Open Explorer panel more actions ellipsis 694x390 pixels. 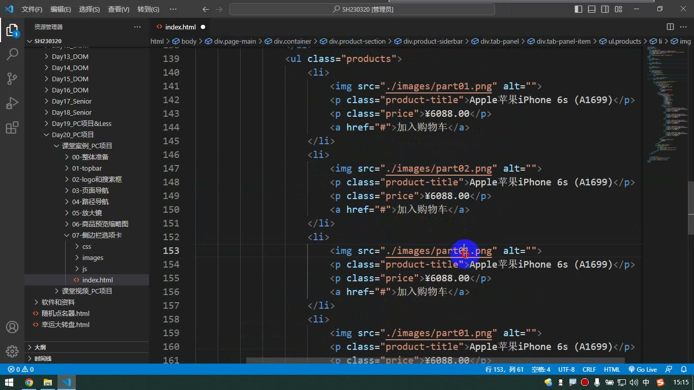(137, 27)
